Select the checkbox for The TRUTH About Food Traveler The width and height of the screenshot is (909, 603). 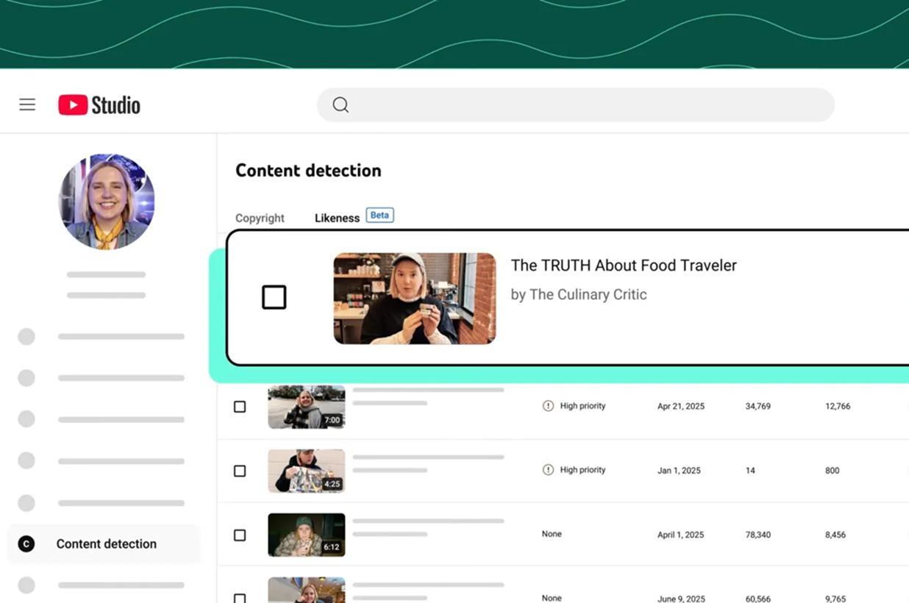pyautogui.click(x=274, y=297)
